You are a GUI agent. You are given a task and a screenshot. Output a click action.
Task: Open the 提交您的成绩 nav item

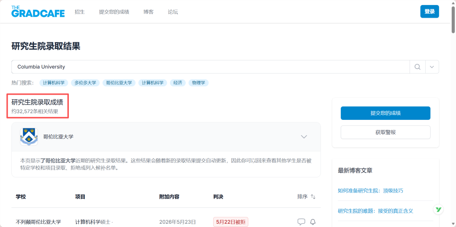click(114, 12)
